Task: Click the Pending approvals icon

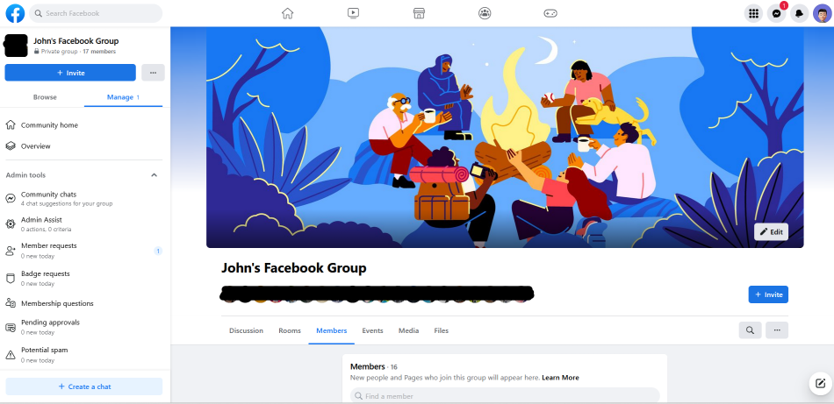Action: click(x=11, y=327)
